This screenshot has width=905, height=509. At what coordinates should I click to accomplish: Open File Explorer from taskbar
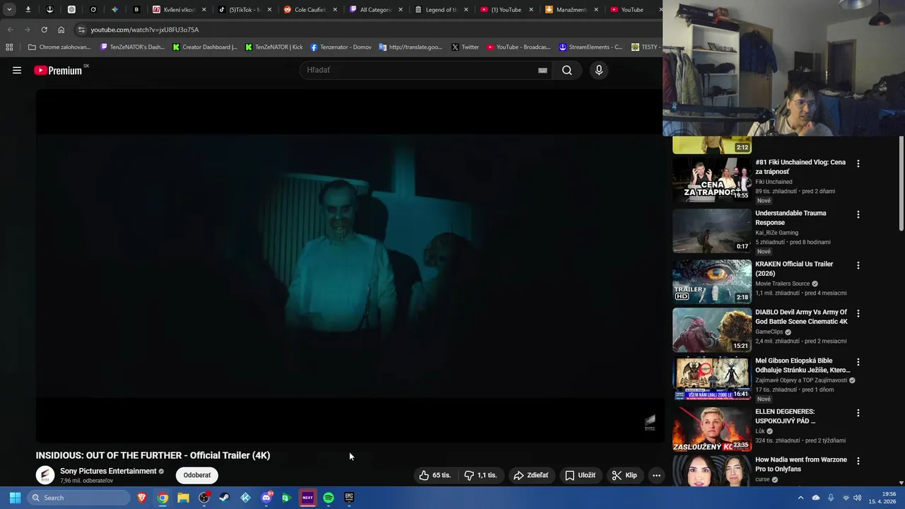(x=183, y=498)
